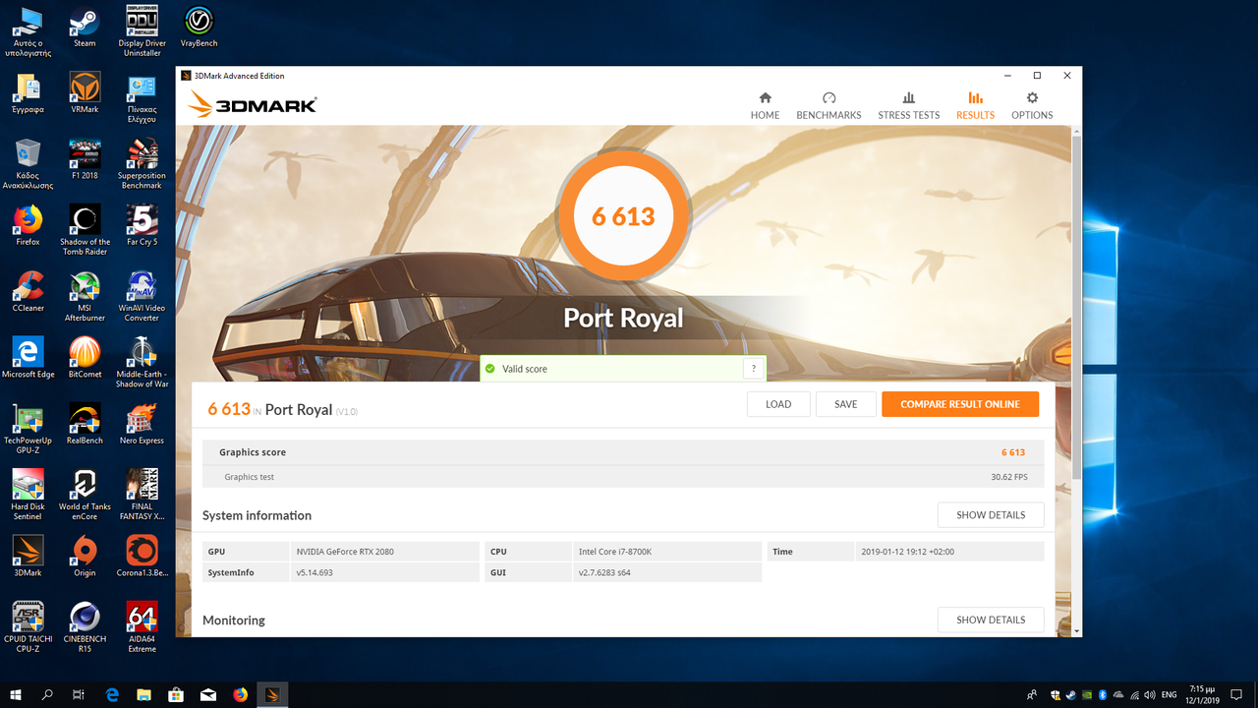Go to the 3DMark HOME tab
This screenshot has height=708, width=1258.
(x=765, y=106)
